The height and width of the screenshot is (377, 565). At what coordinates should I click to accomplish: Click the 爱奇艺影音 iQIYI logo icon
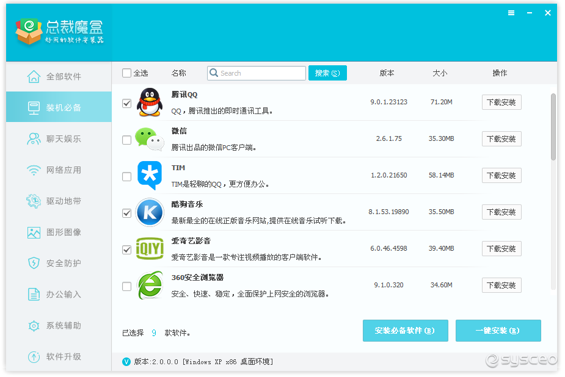150,248
